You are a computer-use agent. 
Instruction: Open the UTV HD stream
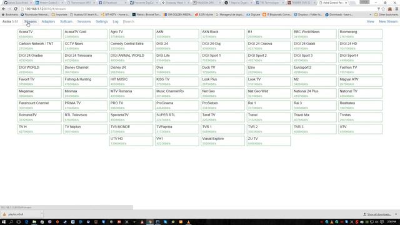point(131,141)
